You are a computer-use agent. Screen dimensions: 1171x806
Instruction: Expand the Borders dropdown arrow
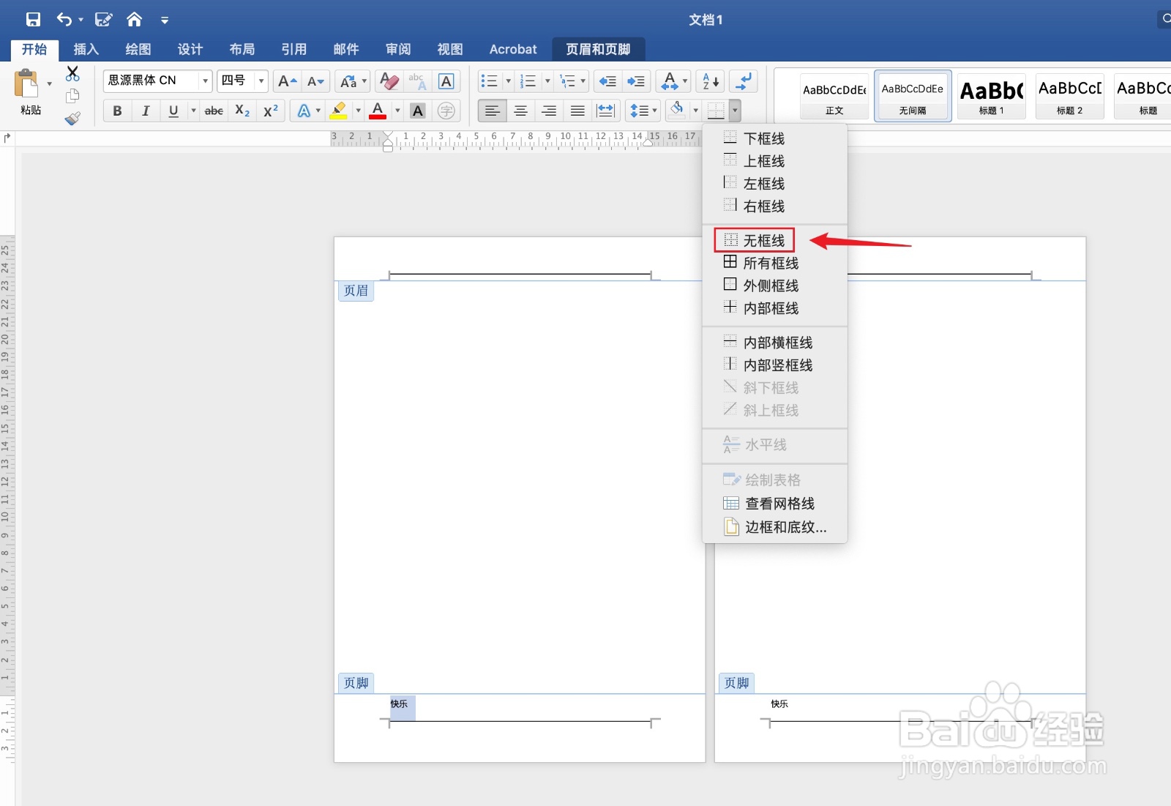coord(734,111)
